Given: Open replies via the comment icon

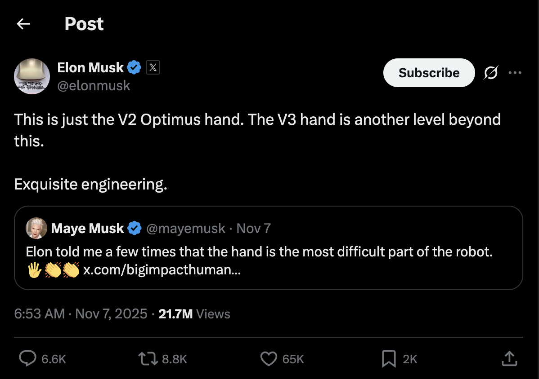Looking at the screenshot, I should point(28,359).
